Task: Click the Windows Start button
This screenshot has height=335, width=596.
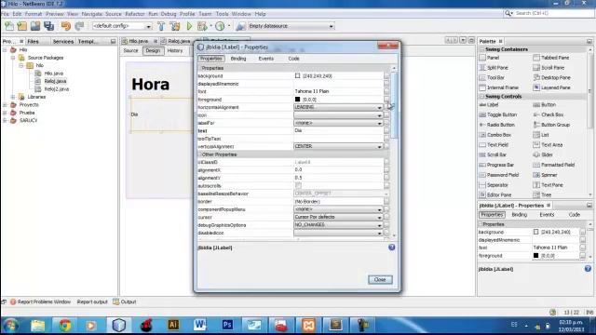Action: [11, 326]
